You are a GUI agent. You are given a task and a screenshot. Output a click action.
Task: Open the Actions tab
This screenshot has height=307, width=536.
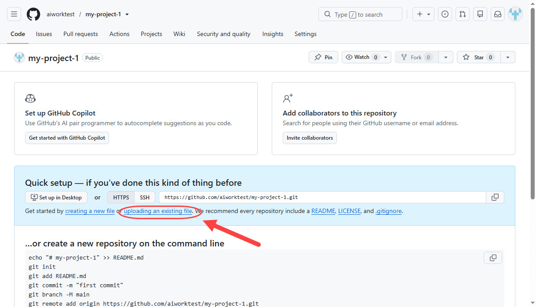click(120, 34)
